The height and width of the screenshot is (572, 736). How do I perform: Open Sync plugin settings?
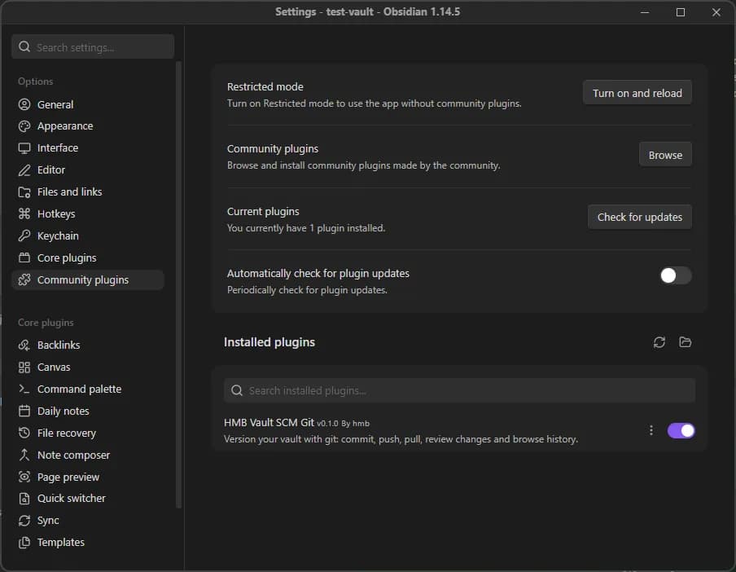pyautogui.click(x=88, y=521)
